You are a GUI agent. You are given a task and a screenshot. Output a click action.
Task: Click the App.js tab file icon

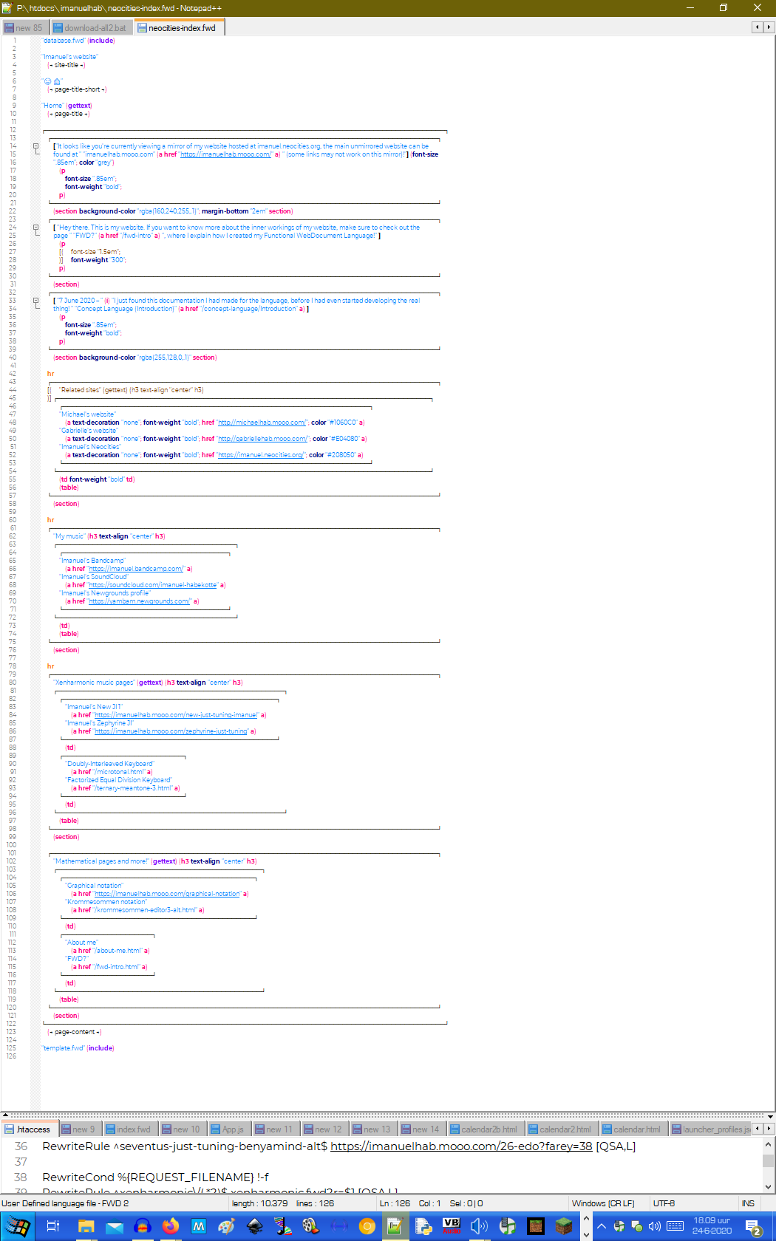coord(215,1129)
